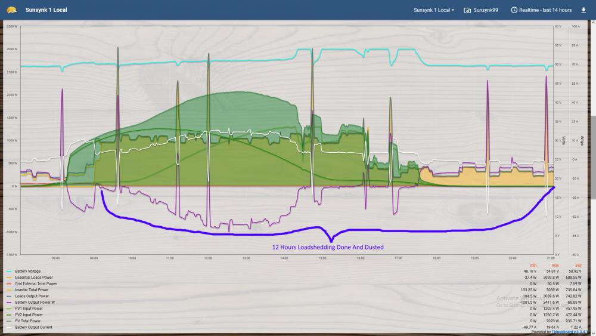Image resolution: width=596 pixels, height=336 pixels.
Task: Click PV1 Input max value 1303.4 W
Action: click(x=551, y=309)
